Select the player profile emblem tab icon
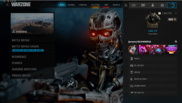The width and height of the screenshot is (182, 103). [172, 5]
